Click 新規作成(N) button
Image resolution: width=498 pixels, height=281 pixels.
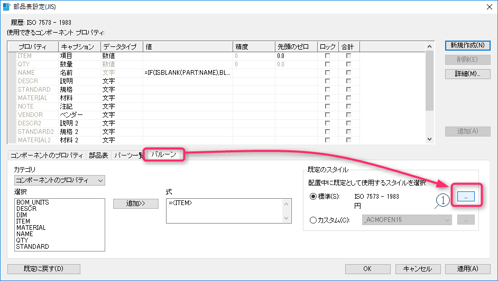coord(467,45)
